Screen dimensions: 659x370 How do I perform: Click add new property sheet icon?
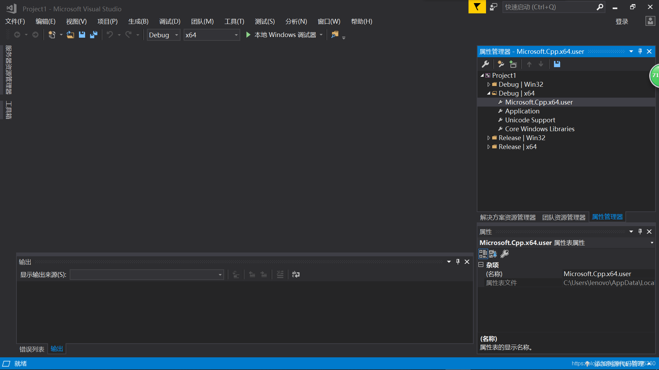tap(501, 64)
